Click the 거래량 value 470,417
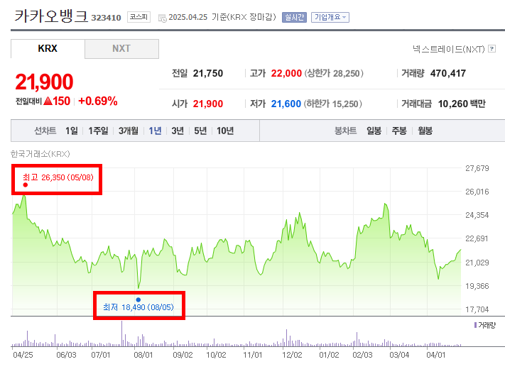 coord(448,73)
